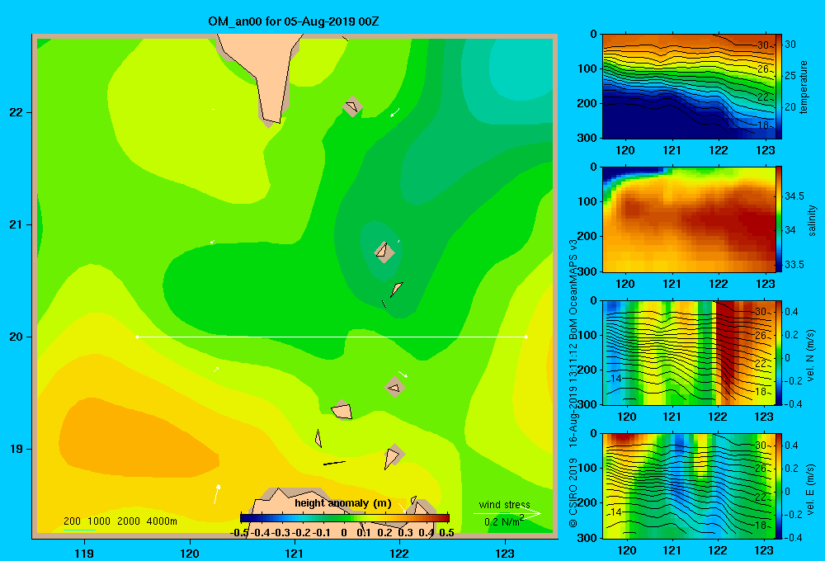825x561 pixels.
Task: Select the 'height anomaly (m)' legend label
Action: click(342, 503)
